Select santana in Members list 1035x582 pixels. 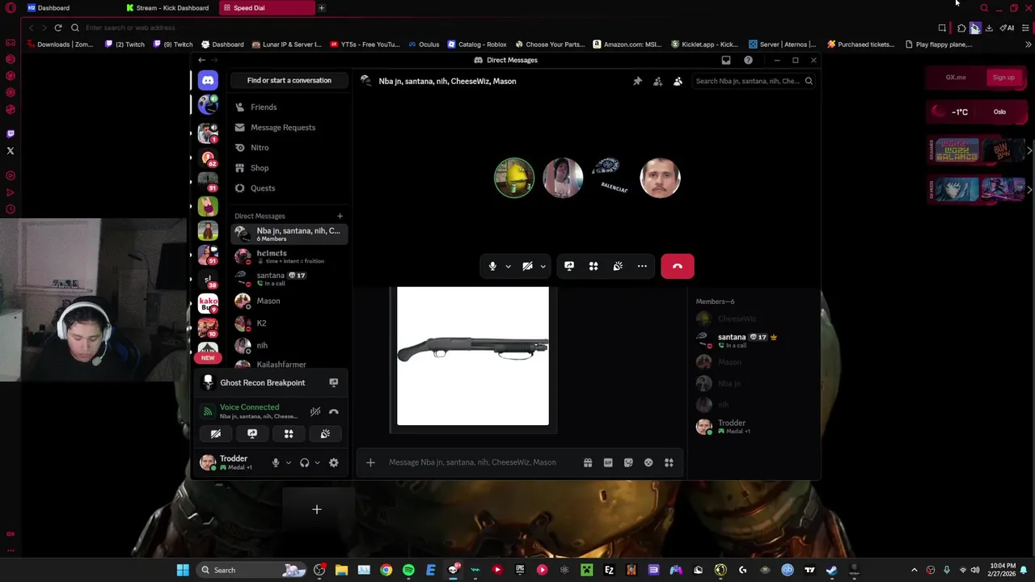(753, 340)
